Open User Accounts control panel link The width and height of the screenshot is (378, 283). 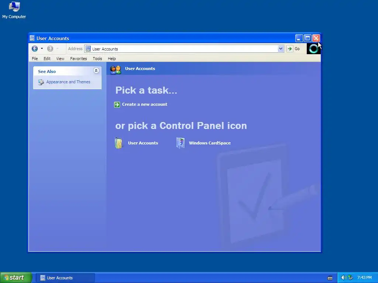(143, 143)
